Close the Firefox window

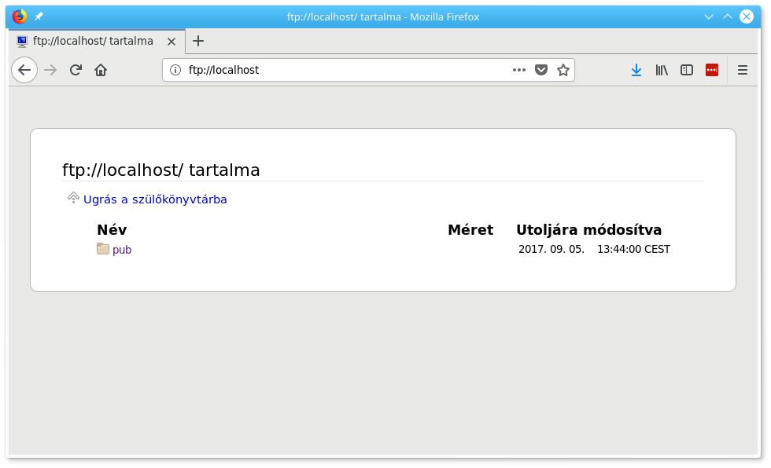coord(747,16)
